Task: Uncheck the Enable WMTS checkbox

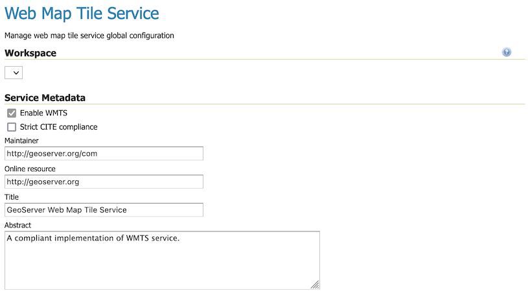Action: point(12,113)
